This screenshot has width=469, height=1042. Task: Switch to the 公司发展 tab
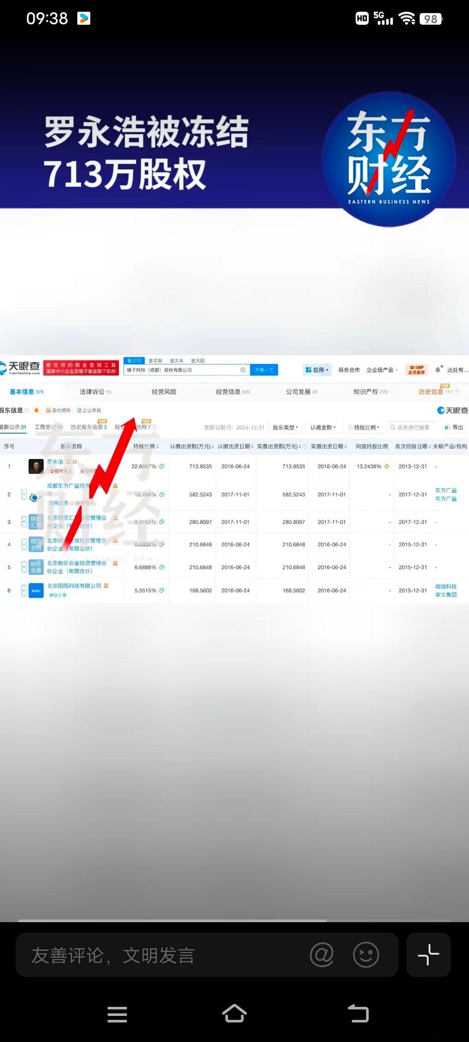(x=301, y=392)
